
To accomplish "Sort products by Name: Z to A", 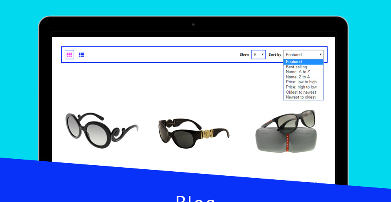I will (x=298, y=77).
